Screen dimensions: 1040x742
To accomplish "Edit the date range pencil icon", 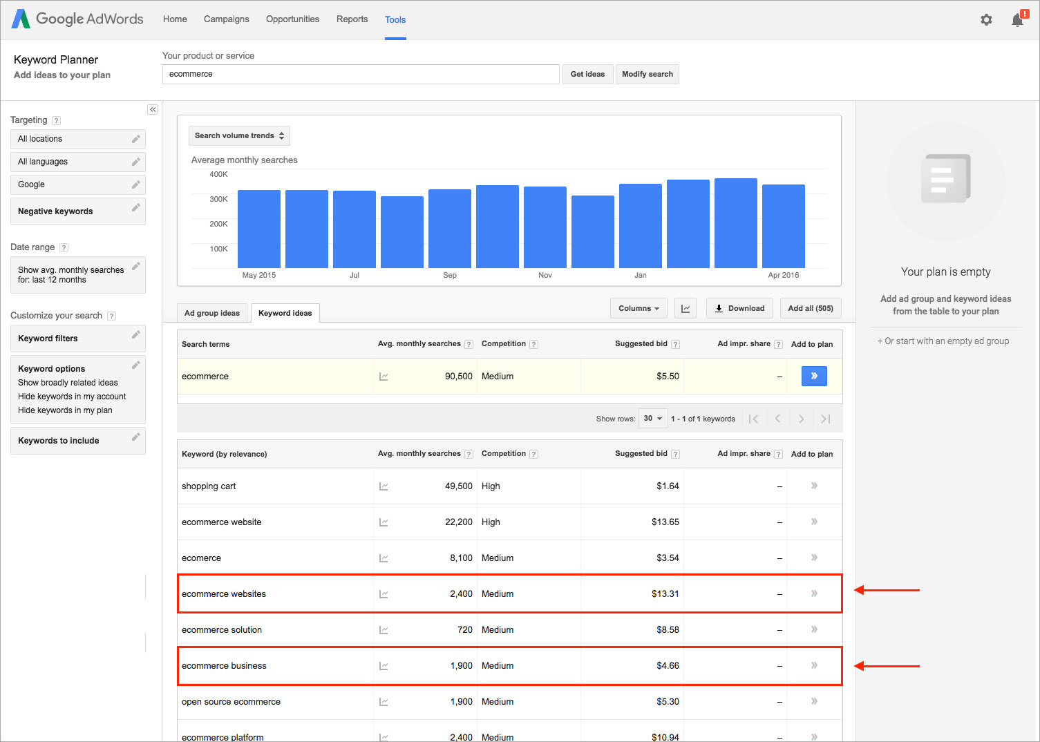I will coord(136,266).
